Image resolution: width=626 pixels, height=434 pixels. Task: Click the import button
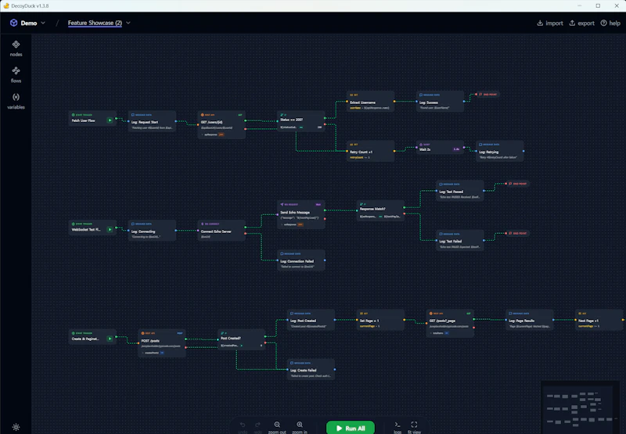tap(550, 23)
